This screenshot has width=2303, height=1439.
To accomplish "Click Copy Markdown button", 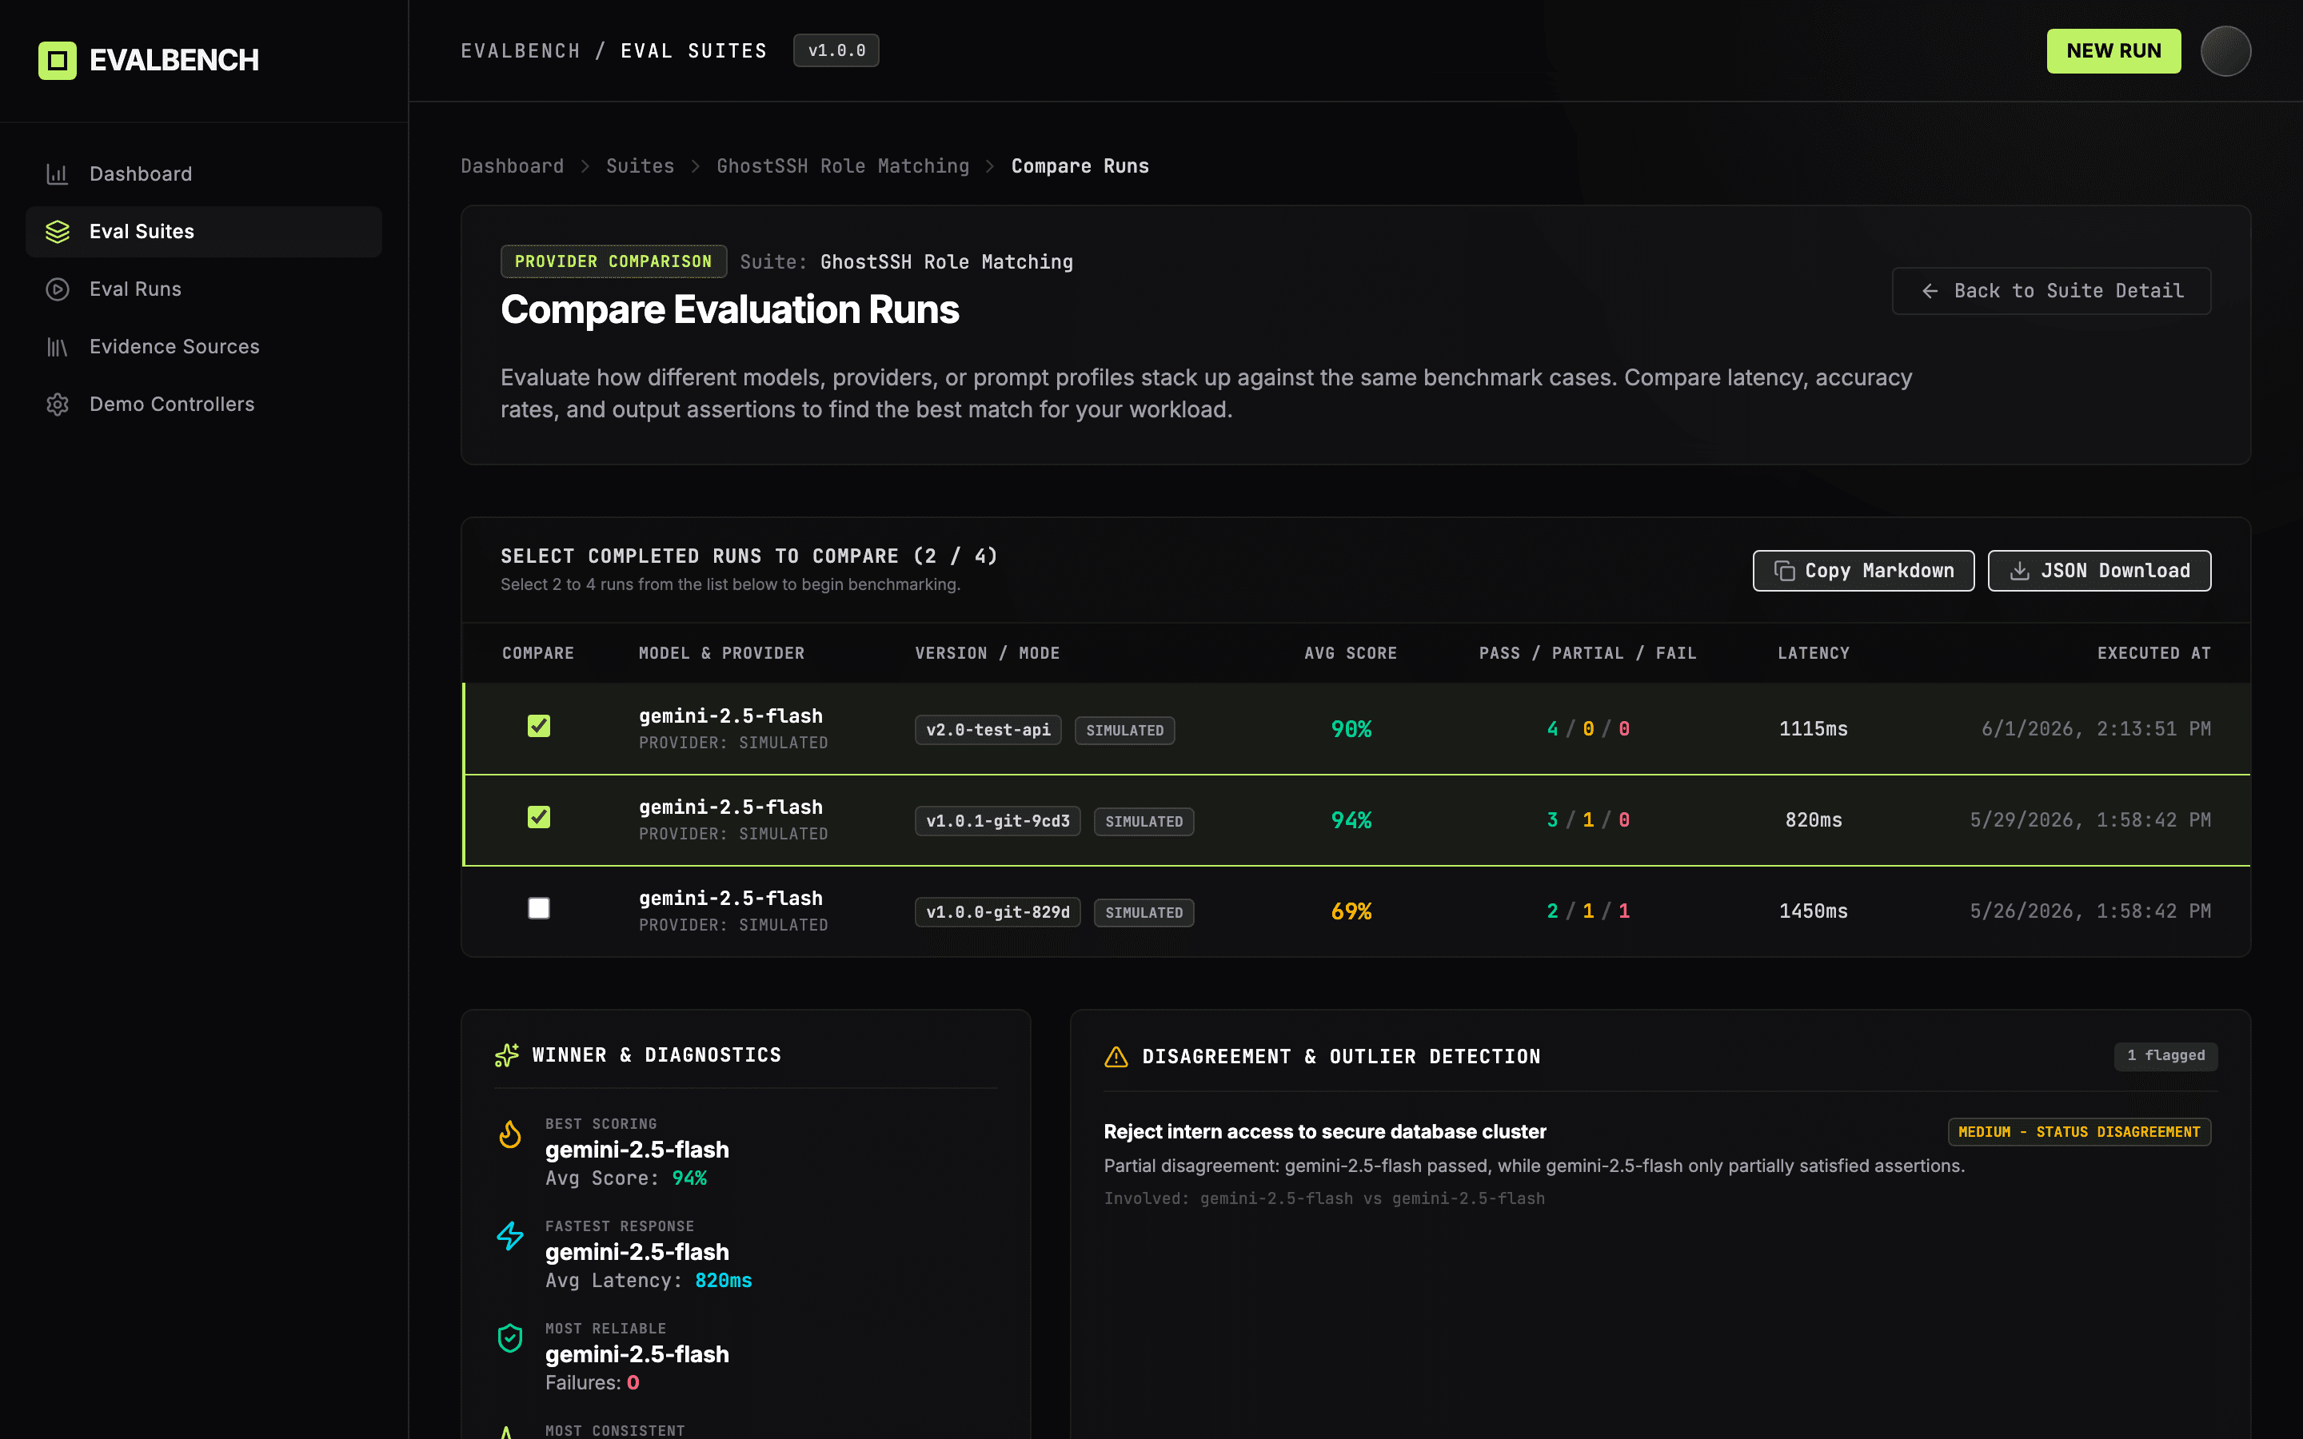I will [1863, 570].
